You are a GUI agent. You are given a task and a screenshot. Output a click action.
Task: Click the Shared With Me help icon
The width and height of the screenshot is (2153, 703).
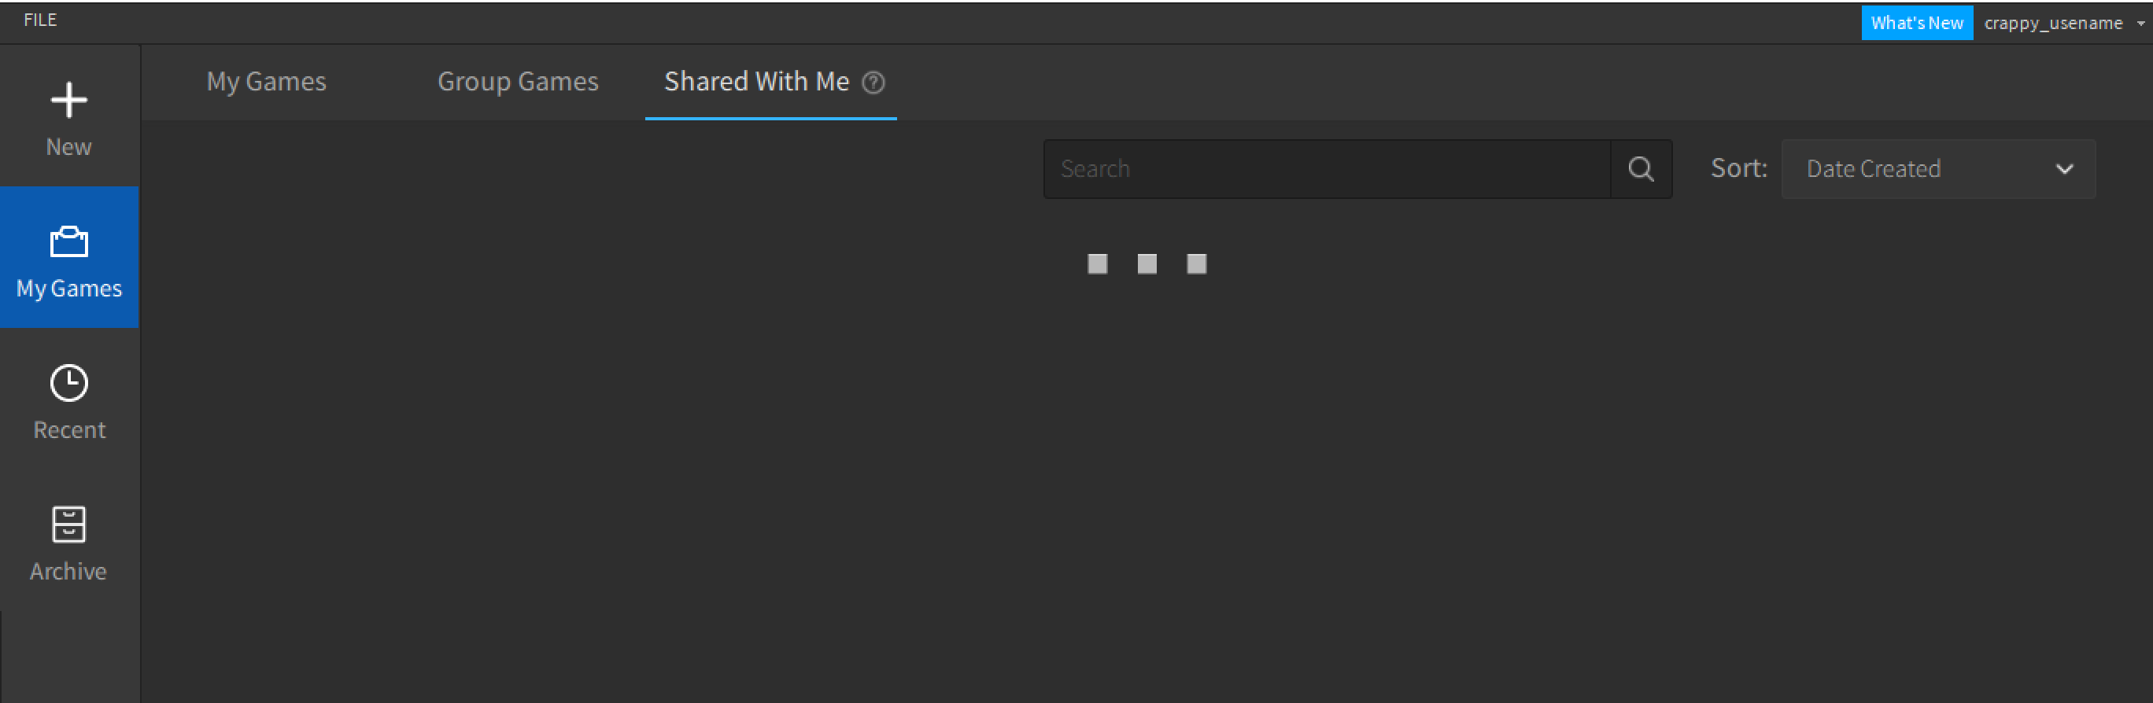pyautogui.click(x=873, y=83)
